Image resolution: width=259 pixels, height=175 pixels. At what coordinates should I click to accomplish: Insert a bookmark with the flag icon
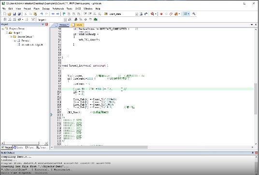click(x=64, y=14)
